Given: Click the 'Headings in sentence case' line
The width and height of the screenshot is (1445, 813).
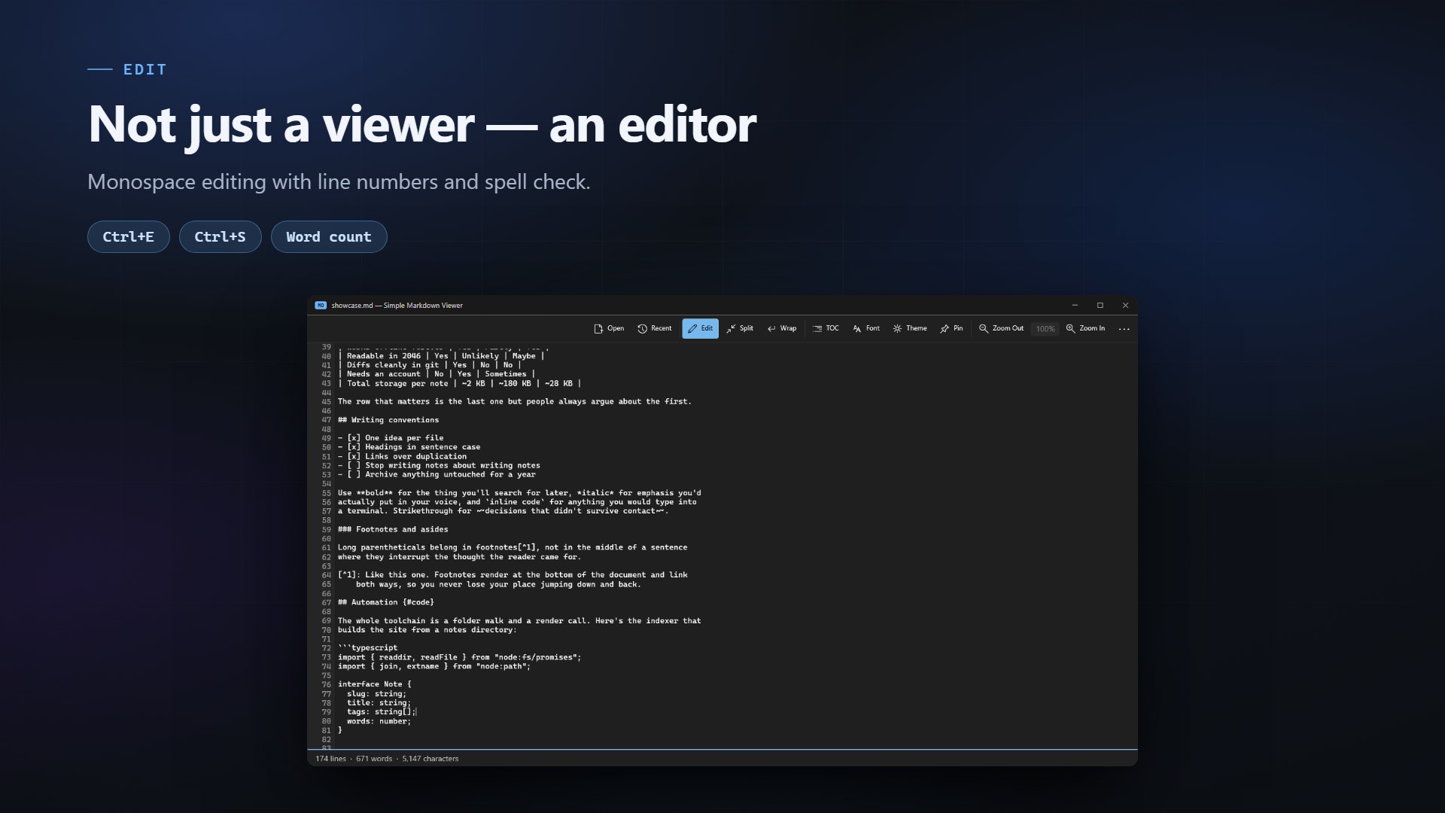Looking at the screenshot, I should point(409,447).
